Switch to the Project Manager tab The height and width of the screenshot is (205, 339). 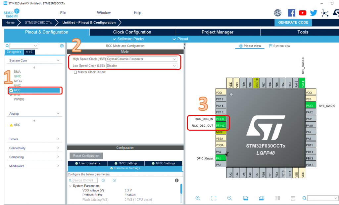click(x=218, y=32)
